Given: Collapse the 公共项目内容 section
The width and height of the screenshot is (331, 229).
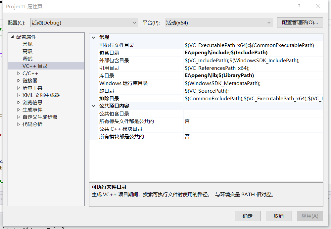Looking at the screenshot, I should click(x=94, y=106).
